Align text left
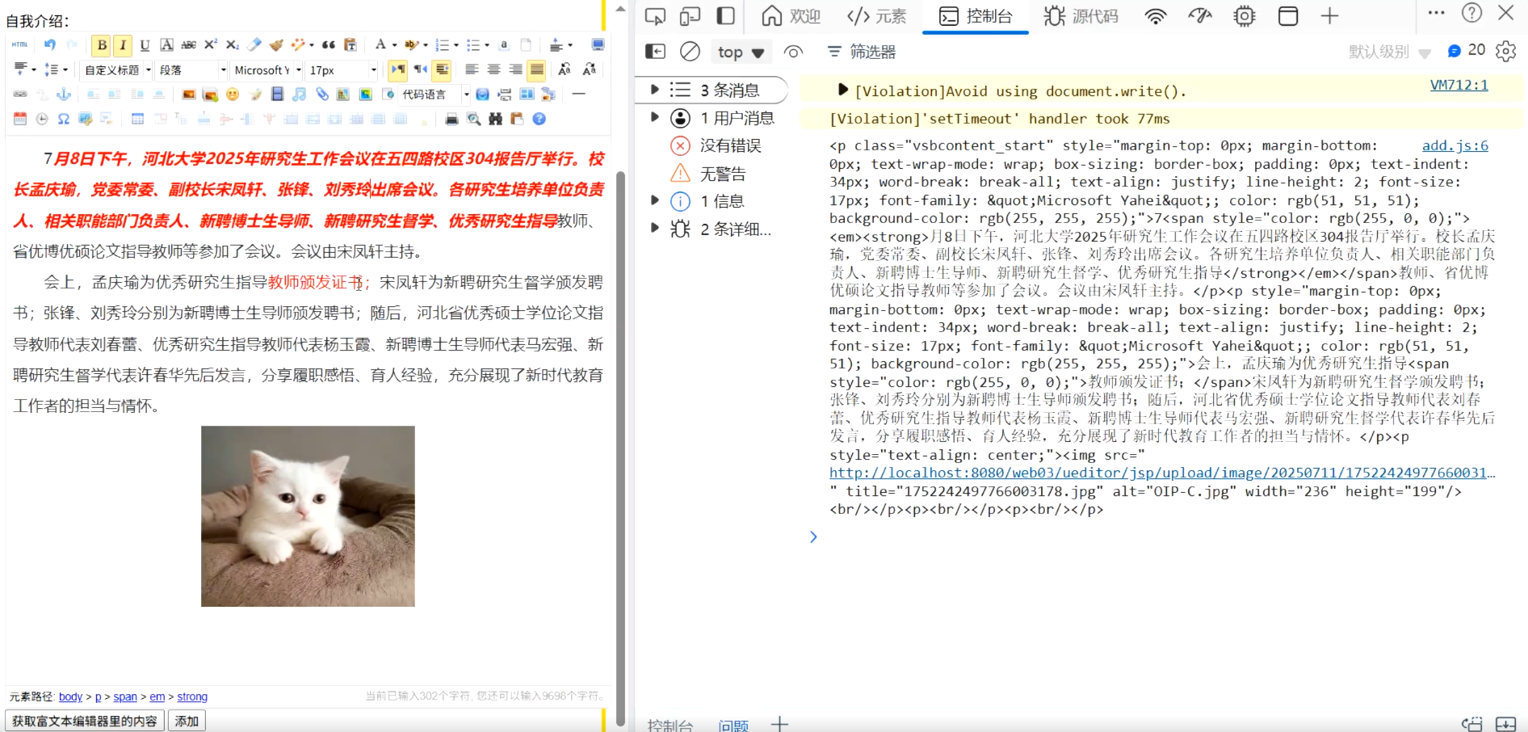This screenshot has width=1528, height=732. (472, 69)
